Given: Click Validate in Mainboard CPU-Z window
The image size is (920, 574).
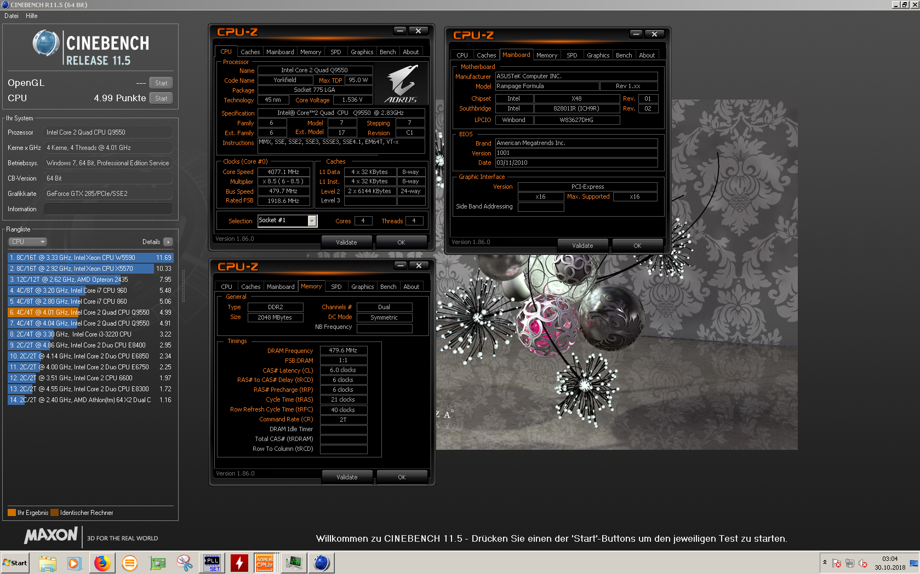Looking at the screenshot, I should (582, 246).
